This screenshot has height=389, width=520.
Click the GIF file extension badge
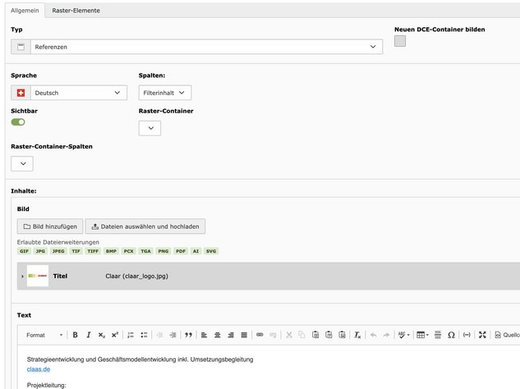click(24, 251)
